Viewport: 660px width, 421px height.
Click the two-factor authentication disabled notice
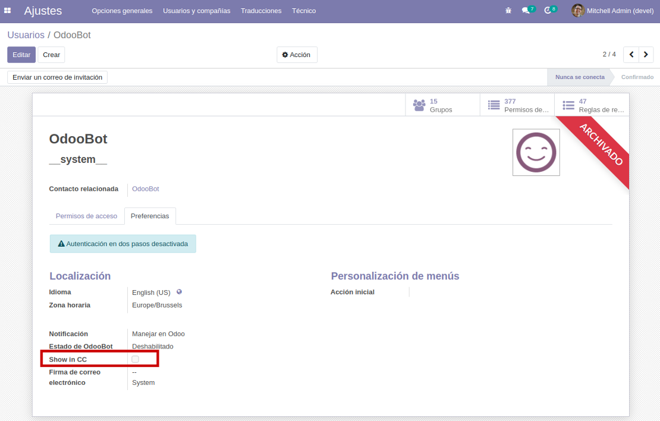pos(123,244)
